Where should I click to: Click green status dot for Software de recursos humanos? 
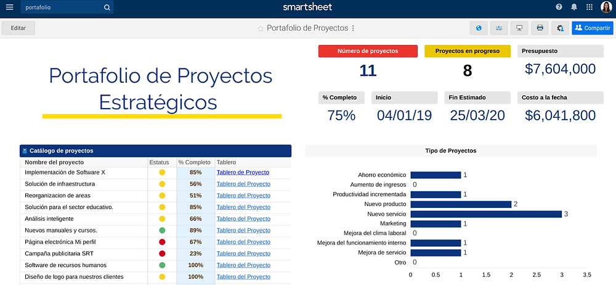[x=162, y=265]
